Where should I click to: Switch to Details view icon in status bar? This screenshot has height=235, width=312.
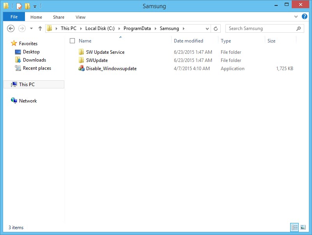tap(294, 227)
